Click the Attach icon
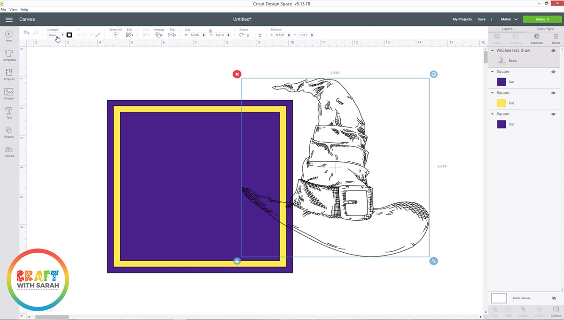 point(523,310)
